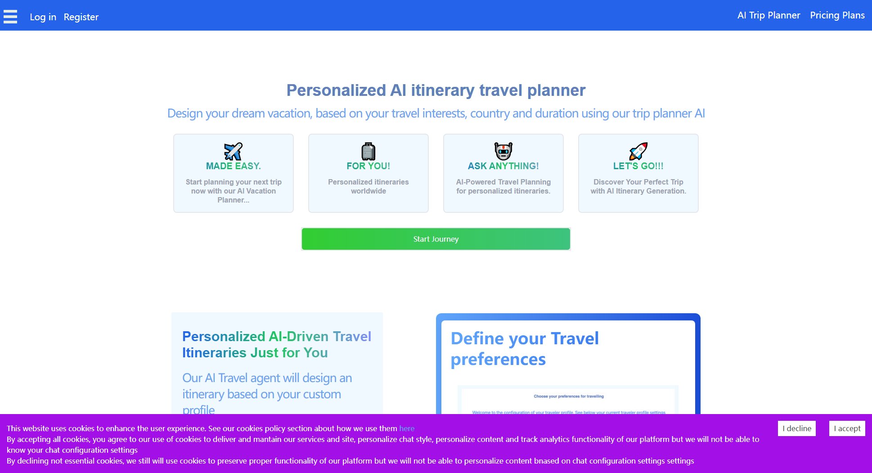Click the Start Journey button
Viewport: 872px width, 473px height.
point(436,239)
